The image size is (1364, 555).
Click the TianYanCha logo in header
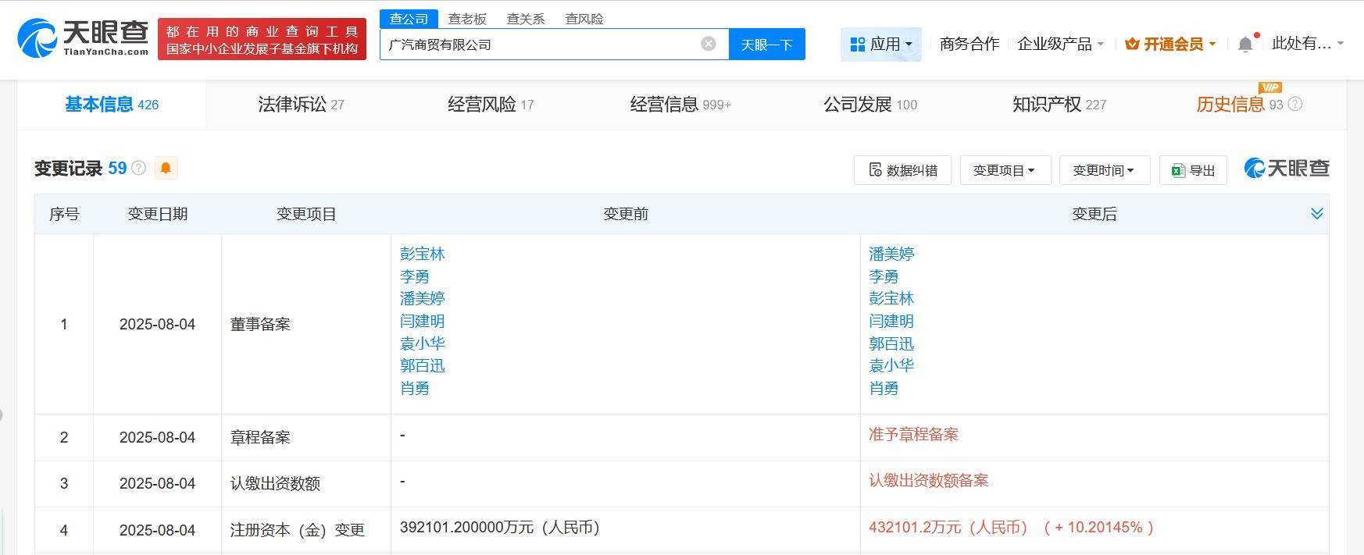[83, 38]
